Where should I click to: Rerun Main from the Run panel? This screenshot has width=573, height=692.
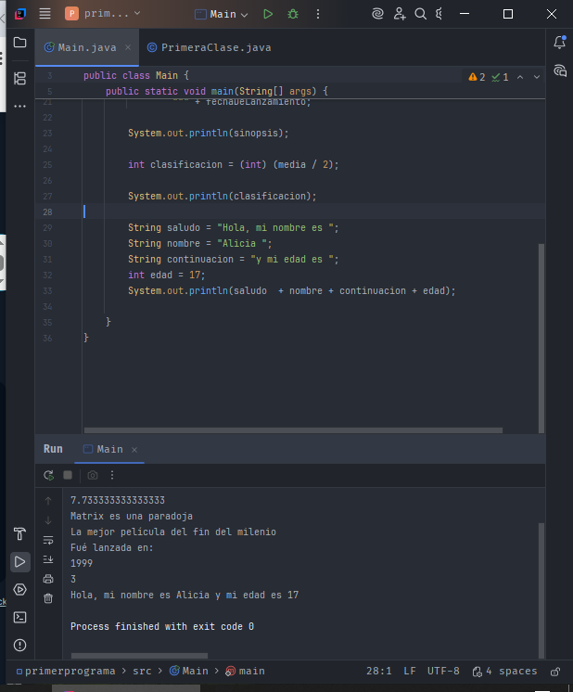(x=48, y=475)
